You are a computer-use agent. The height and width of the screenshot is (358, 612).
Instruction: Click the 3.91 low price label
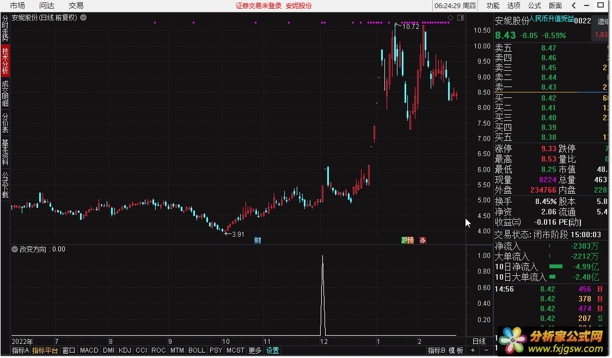(x=238, y=234)
